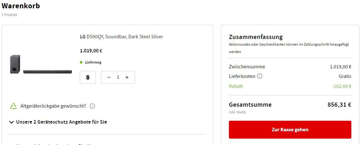Open LG DS90QY Soundbar product title link
This screenshot has height=145, width=360.
coord(121,37)
